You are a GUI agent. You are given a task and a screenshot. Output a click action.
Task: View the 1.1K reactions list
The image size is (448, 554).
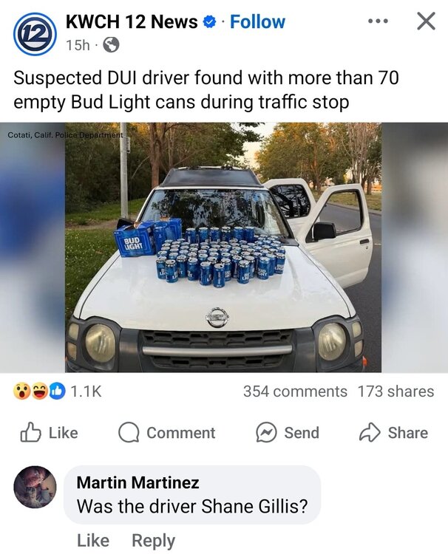tap(86, 391)
